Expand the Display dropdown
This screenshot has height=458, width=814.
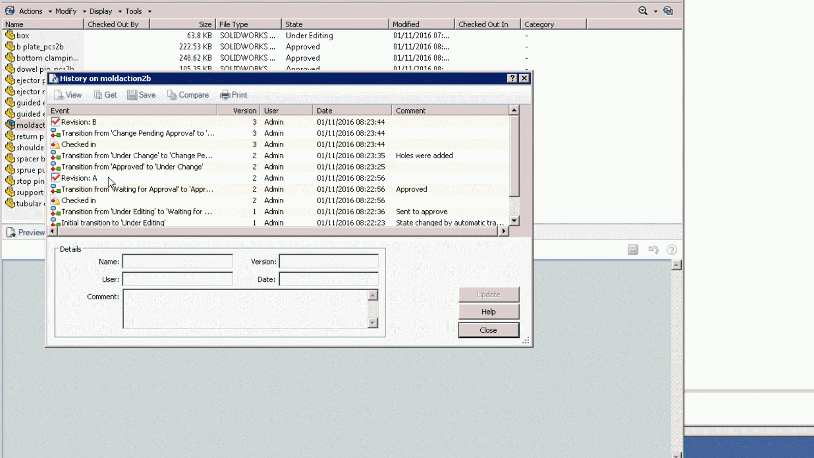click(100, 11)
